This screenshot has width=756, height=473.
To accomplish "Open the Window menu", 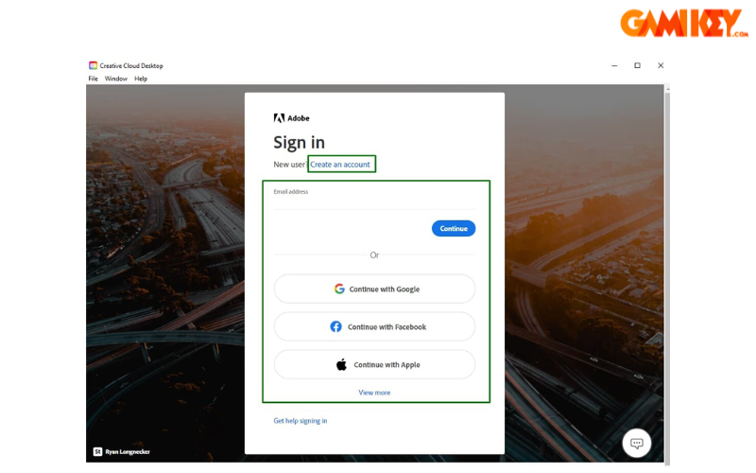I will coord(115,79).
